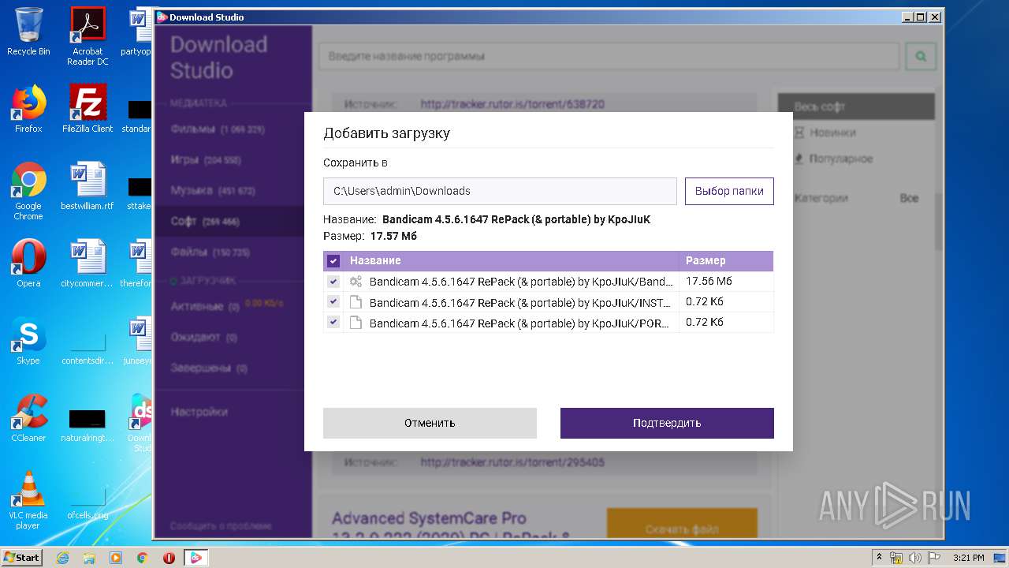Open Opera taskbar icon
Viewport: 1009px width, 568px height.
coord(169,558)
